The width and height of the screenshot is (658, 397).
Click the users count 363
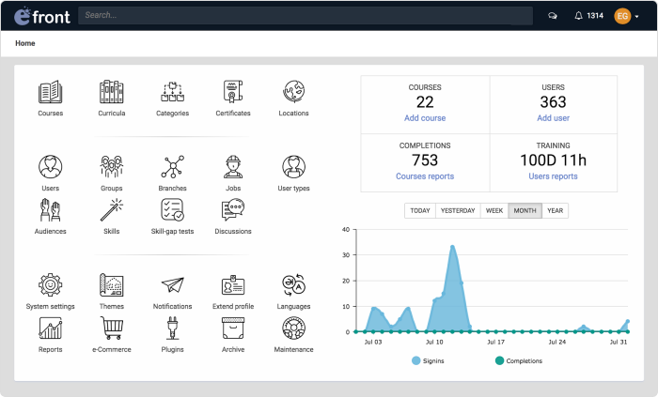[553, 101]
